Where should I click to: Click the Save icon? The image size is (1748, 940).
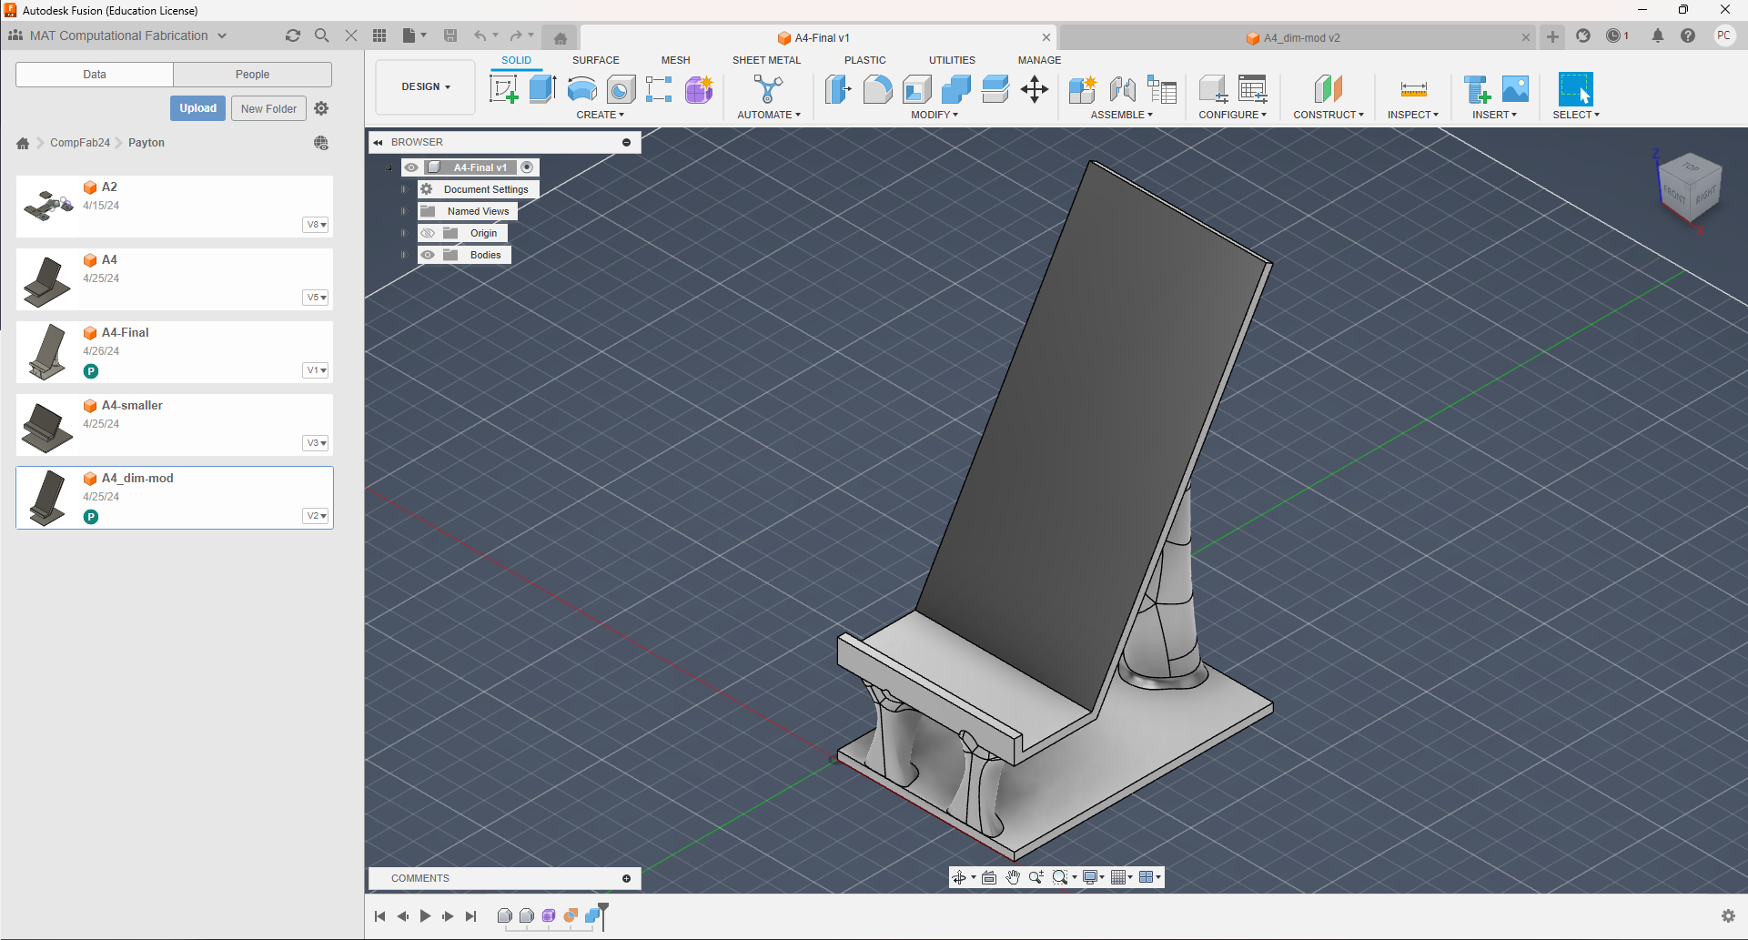coord(450,35)
